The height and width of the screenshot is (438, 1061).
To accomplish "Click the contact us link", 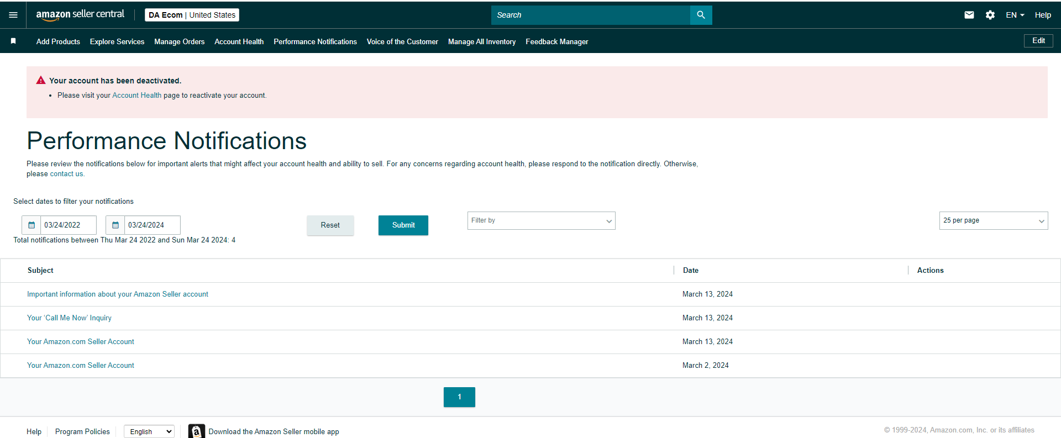I will (x=67, y=173).
